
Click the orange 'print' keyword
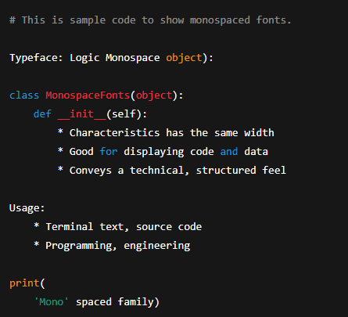pyautogui.click(x=24, y=283)
